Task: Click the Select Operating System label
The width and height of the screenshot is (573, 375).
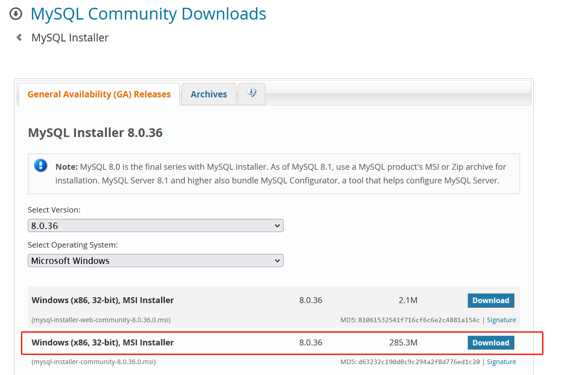Action: click(73, 245)
